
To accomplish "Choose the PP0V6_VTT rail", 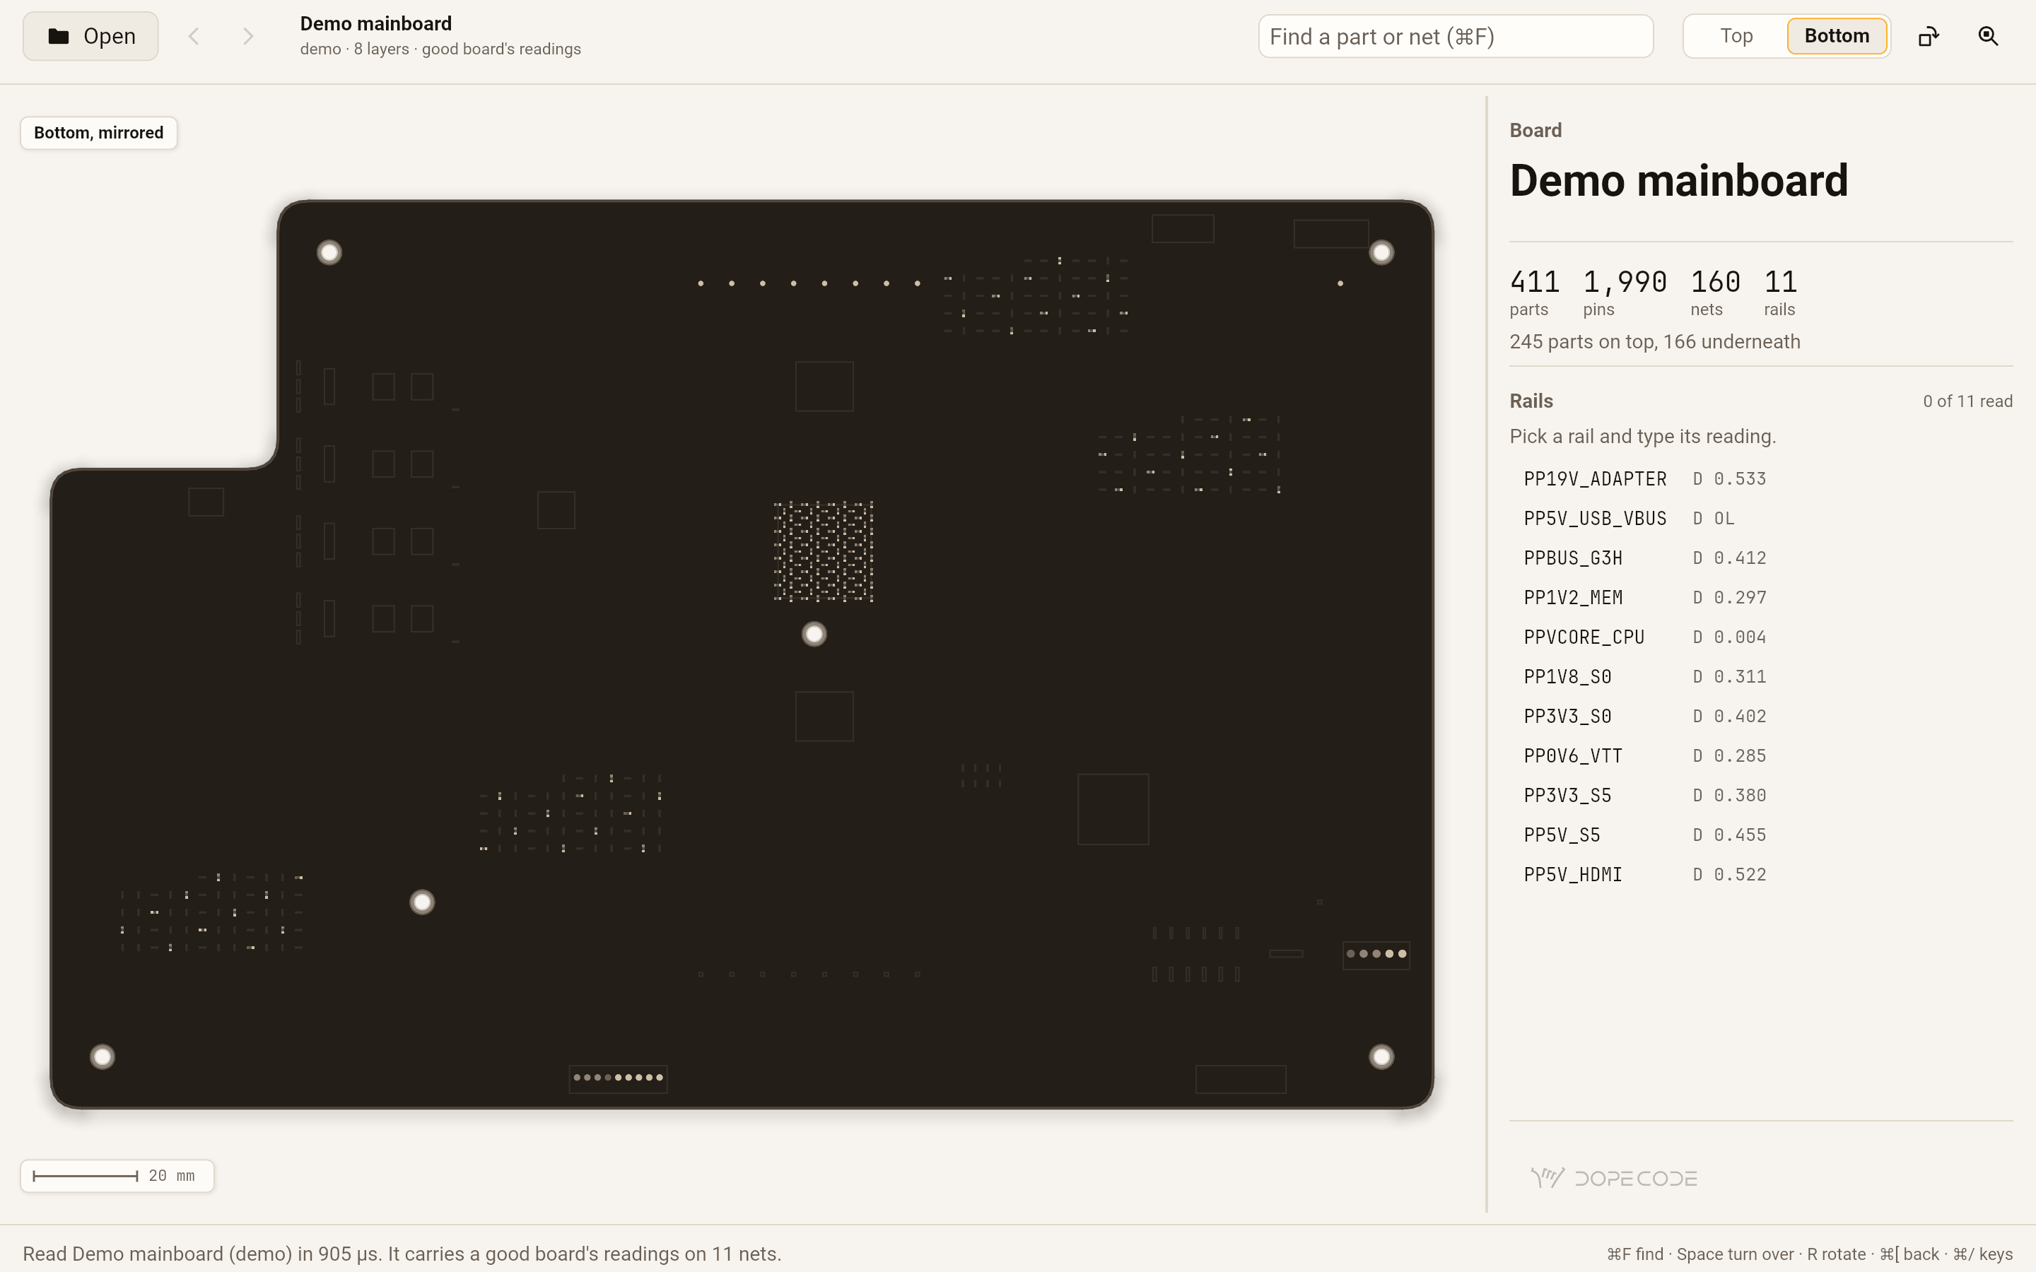I will click(1761, 755).
